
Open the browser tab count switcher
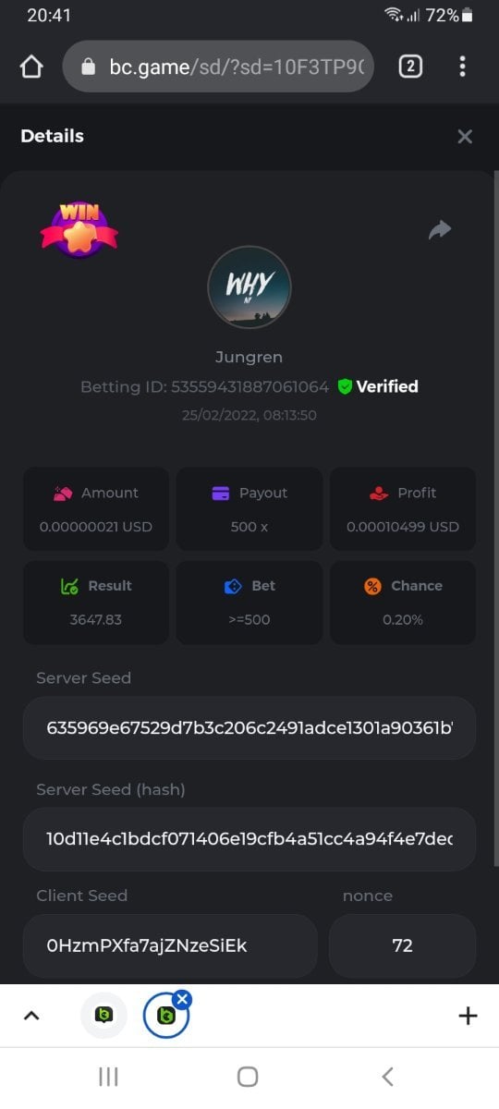pos(410,67)
